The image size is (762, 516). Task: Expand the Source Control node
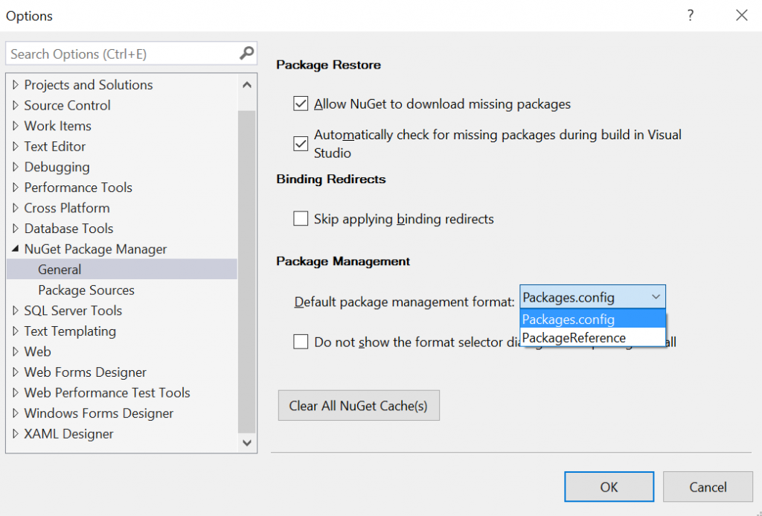click(16, 105)
